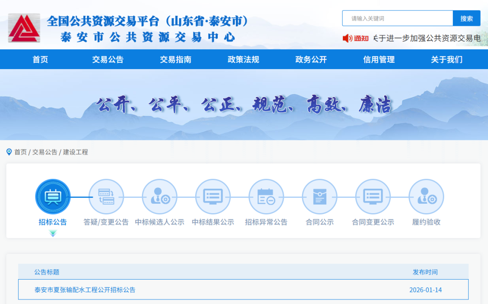Select the 合同变更公示 icon
Screen dimensions: 488x304
[x=373, y=196]
